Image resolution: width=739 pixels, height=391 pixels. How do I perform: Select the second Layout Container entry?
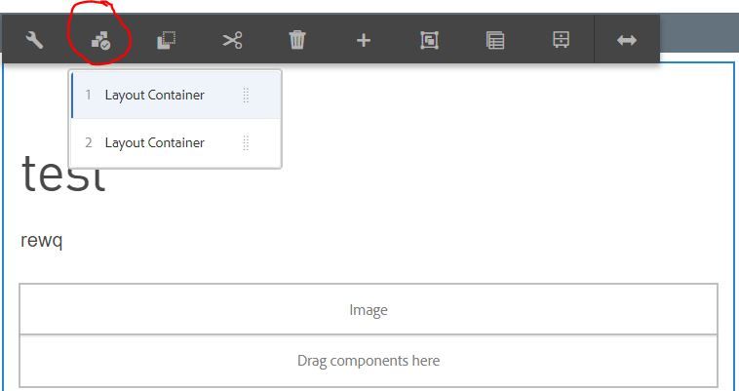point(155,142)
